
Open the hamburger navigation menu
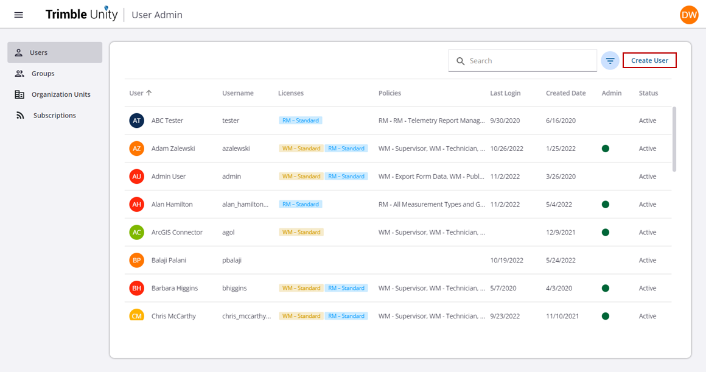(x=18, y=15)
